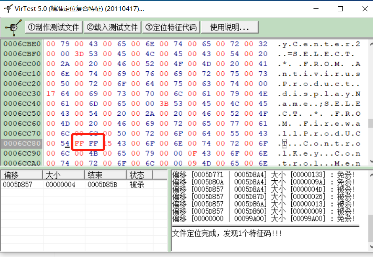
Task: Click byte 54 in row 0006CC80
Action: pos(65,143)
